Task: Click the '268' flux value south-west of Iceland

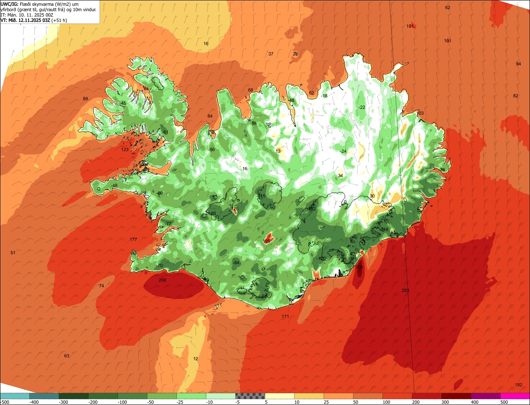Action: (x=162, y=280)
